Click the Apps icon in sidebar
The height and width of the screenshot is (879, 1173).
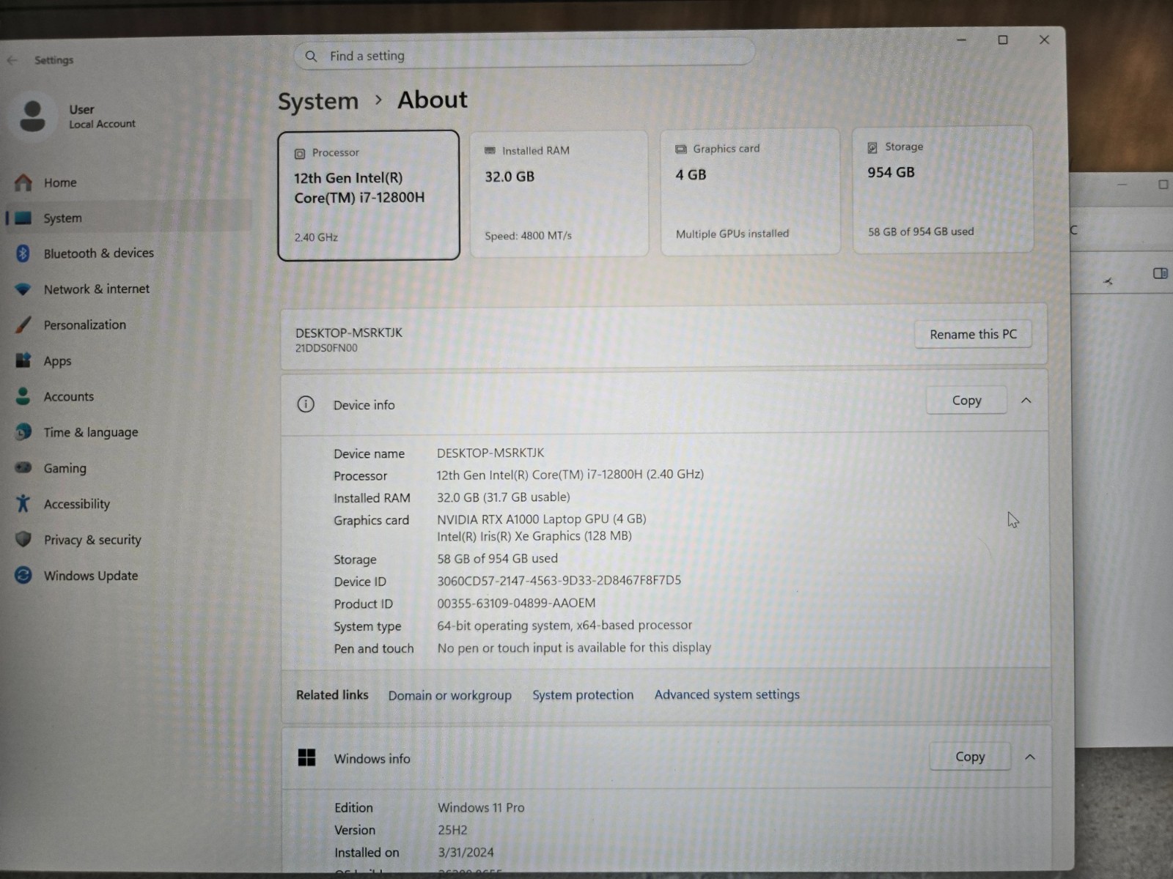(x=23, y=360)
